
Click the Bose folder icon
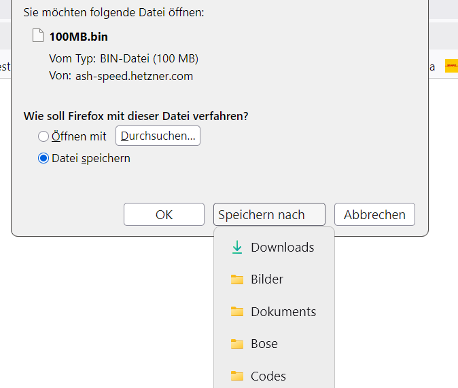236,344
